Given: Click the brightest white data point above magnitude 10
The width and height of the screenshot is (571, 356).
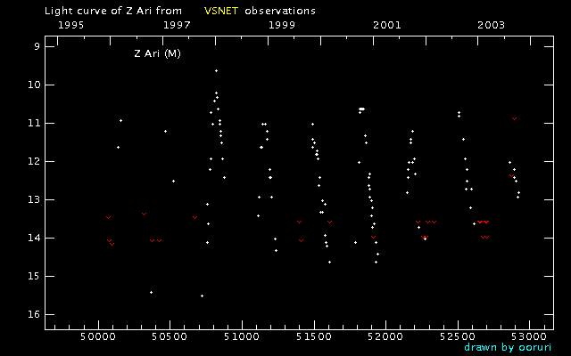Looking at the screenshot, I should pos(216,70).
